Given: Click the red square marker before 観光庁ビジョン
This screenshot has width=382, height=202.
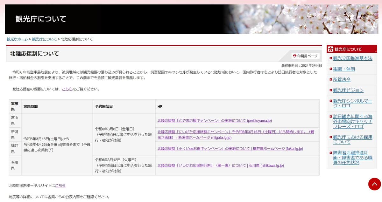Looking at the screenshot, I should (x=331, y=90).
